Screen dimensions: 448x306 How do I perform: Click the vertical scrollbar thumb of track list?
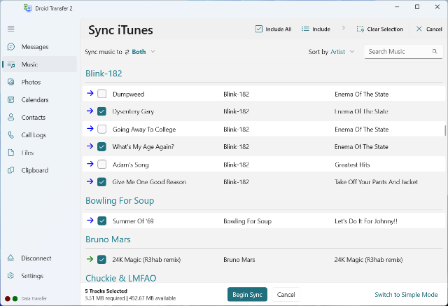(445, 130)
